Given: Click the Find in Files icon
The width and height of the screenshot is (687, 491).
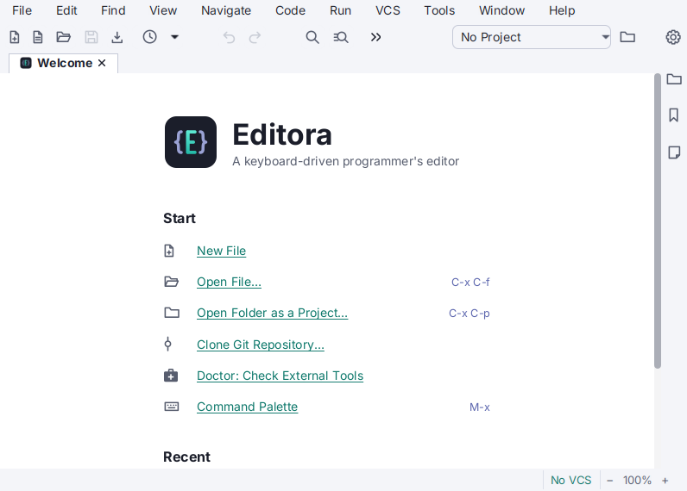Looking at the screenshot, I should pos(341,37).
